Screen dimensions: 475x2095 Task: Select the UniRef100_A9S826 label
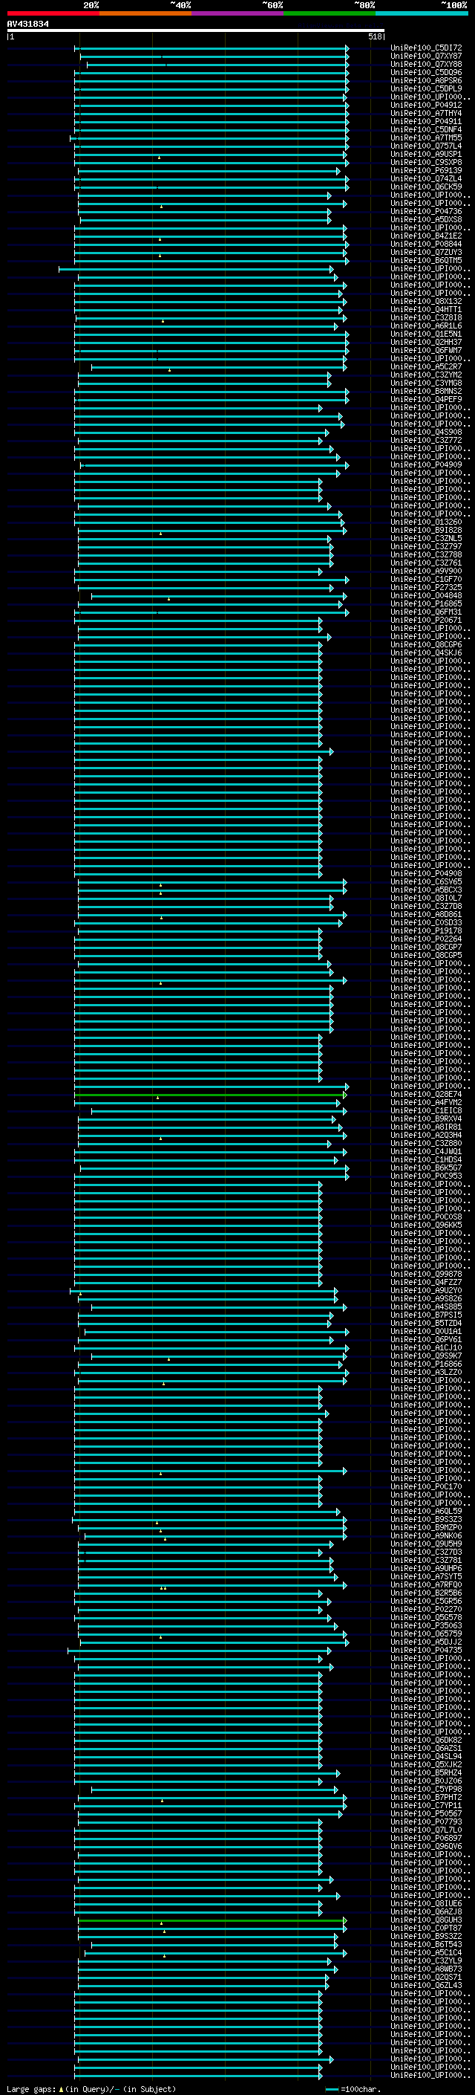[x=426, y=1299]
